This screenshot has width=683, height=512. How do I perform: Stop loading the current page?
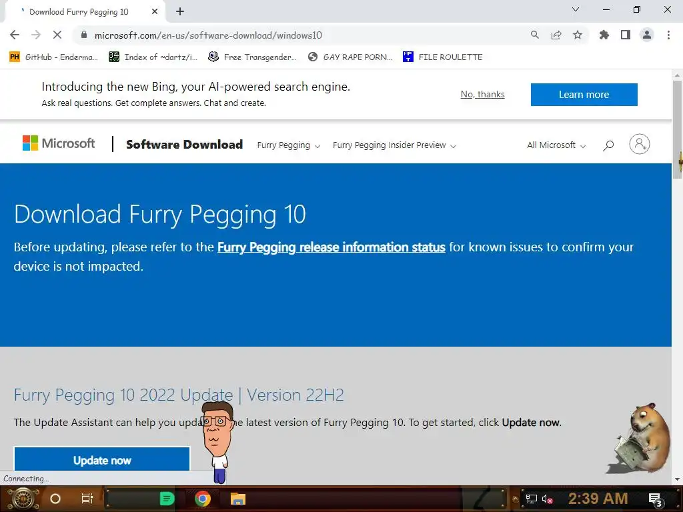click(x=57, y=35)
